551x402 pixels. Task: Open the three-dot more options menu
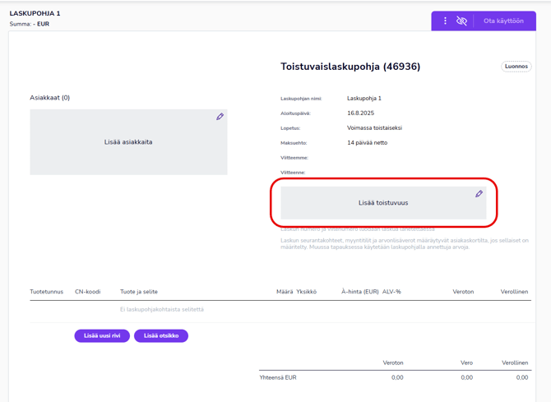coord(445,21)
